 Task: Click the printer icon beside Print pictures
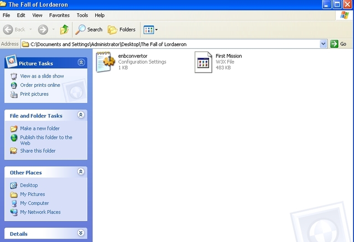14,94
